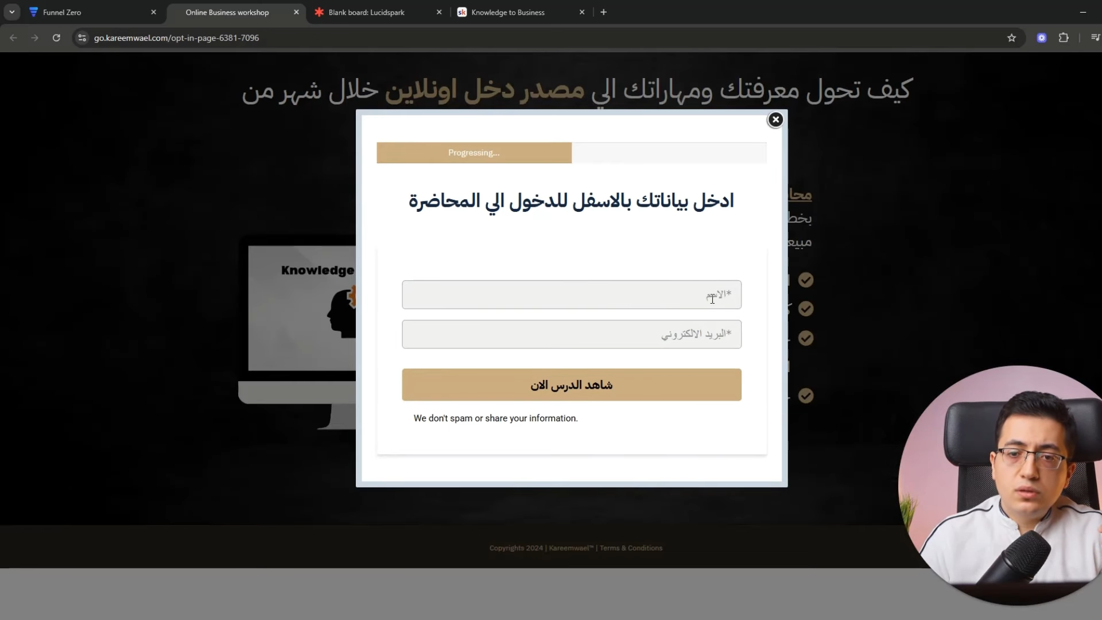The height and width of the screenshot is (620, 1102).
Task: Open the media control icon in toolbar
Action: point(1095,38)
